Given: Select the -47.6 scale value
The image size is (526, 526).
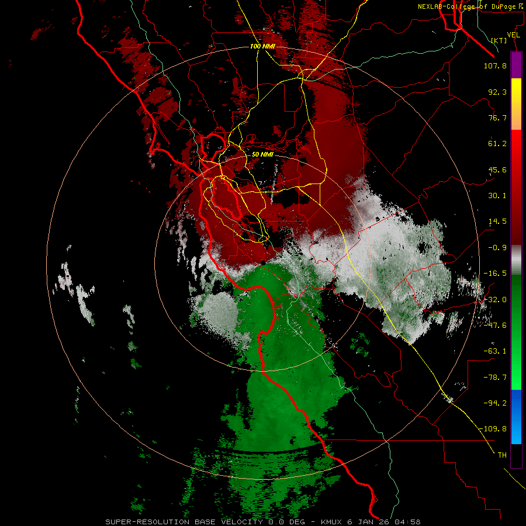Looking at the screenshot, I should click(495, 326).
